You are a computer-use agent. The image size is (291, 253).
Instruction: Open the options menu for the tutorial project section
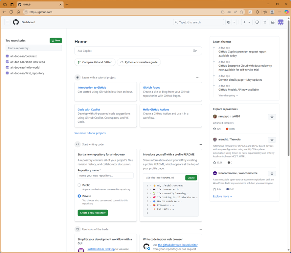(198, 77)
